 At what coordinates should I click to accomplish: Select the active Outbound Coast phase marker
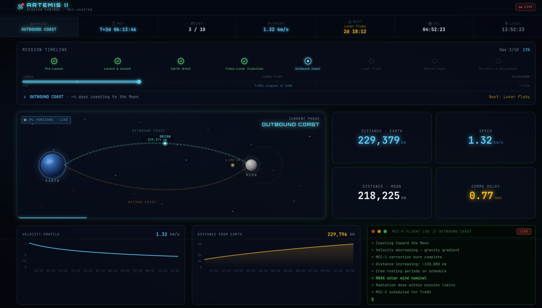click(308, 61)
